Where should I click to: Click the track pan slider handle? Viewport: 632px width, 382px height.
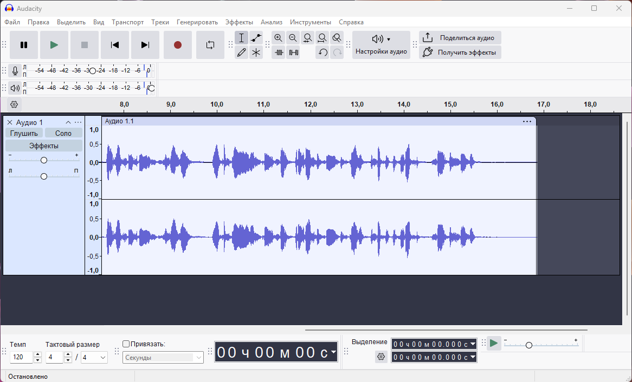click(44, 176)
